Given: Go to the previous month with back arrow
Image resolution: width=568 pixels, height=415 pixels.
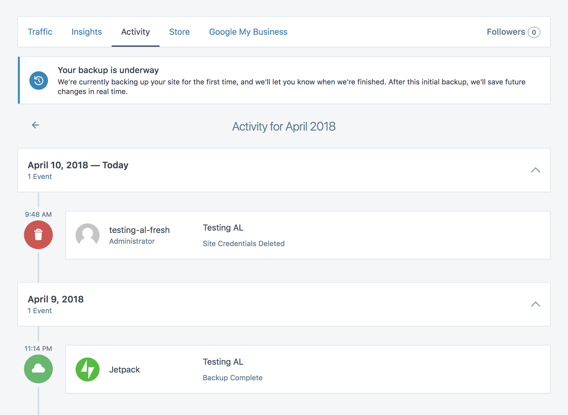Looking at the screenshot, I should pyautogui.click(x=36, y=125).
